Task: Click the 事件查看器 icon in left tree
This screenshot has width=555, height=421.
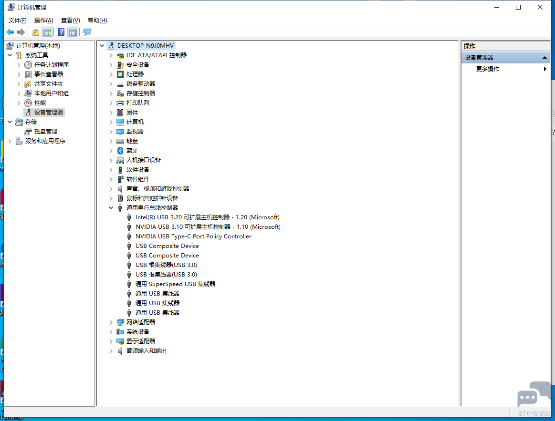Action: tap(28, 74)
